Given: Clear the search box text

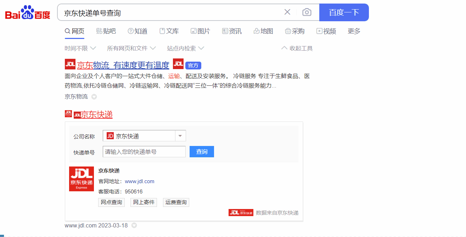Looking at the screenshot, I should click(x=287, y=12).
